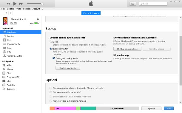
Task: Click the scrollbar up arrow
Action: [x=181, y=17]
